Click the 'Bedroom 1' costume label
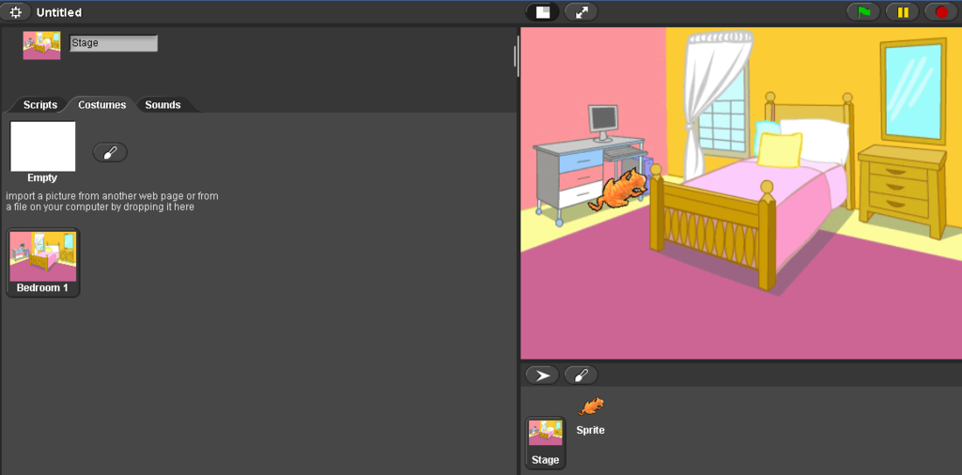962x475 pixels. tap(42, 287)
